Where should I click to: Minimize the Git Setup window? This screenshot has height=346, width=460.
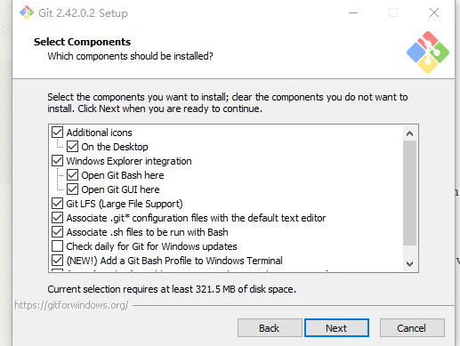click(353, 12)
